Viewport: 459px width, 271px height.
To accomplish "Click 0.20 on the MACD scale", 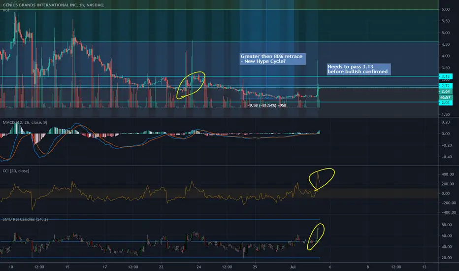I will [x=446, y=122].
